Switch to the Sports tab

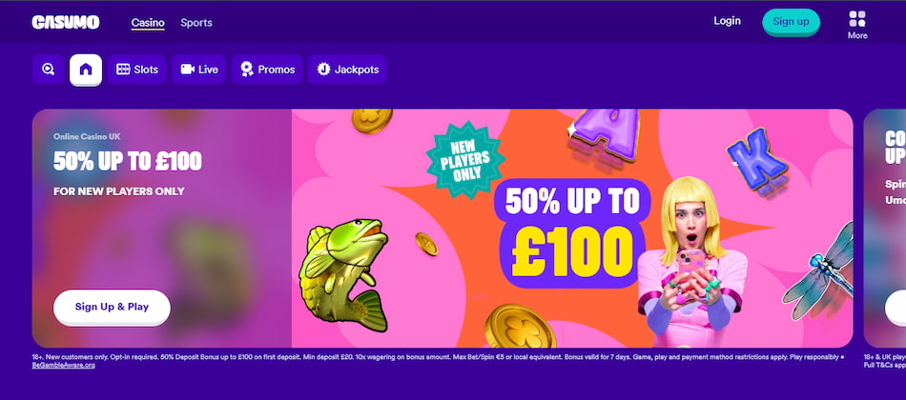196,23
